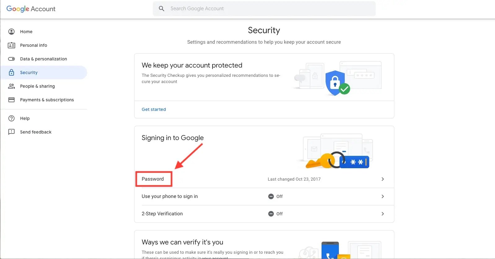Screen dimensions: 495x259
Task: Click the Get started link
Action: coord(154,109)
